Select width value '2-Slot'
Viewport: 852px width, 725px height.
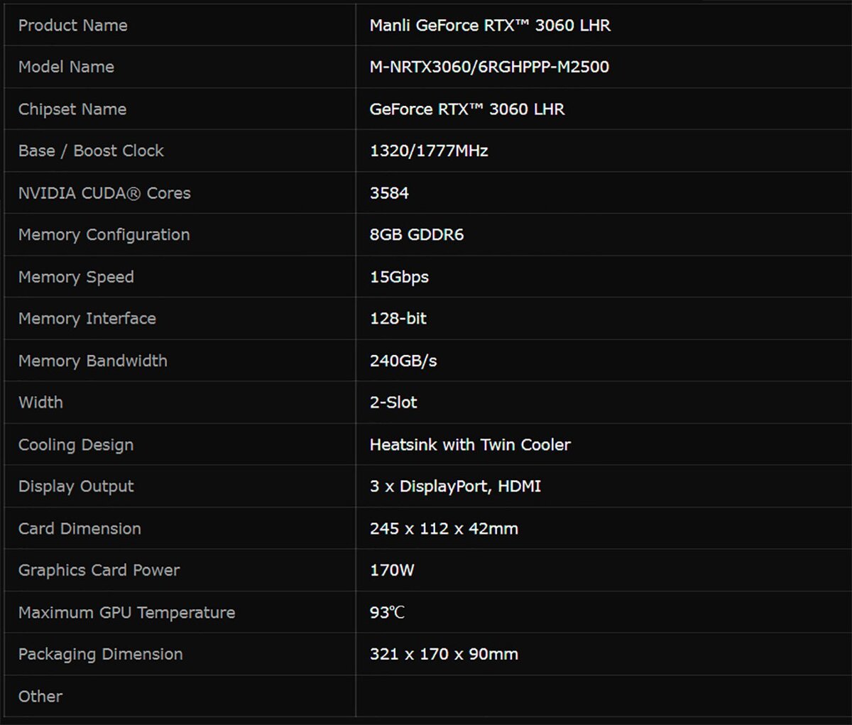(x=393, y=403)
